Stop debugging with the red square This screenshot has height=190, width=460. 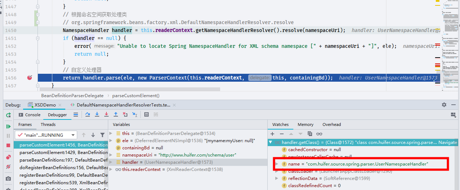click(8, 145)
